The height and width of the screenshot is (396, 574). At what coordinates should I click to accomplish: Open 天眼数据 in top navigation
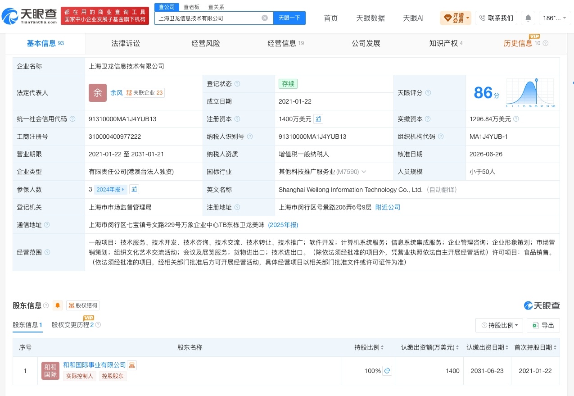[x=371, y=18]
